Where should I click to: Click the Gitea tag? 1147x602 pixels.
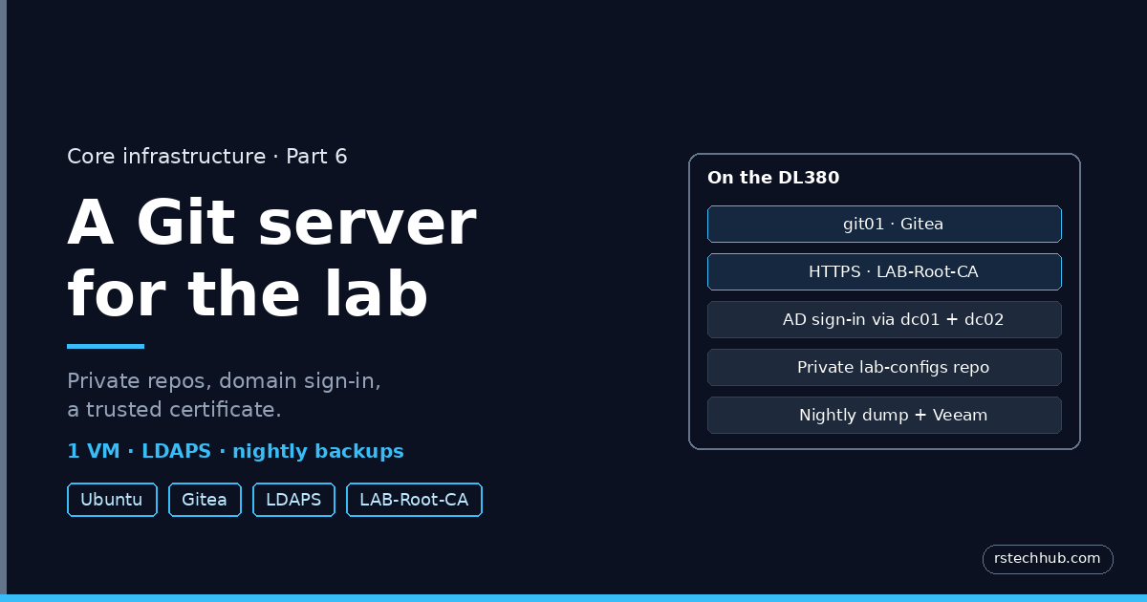(205, 500)
